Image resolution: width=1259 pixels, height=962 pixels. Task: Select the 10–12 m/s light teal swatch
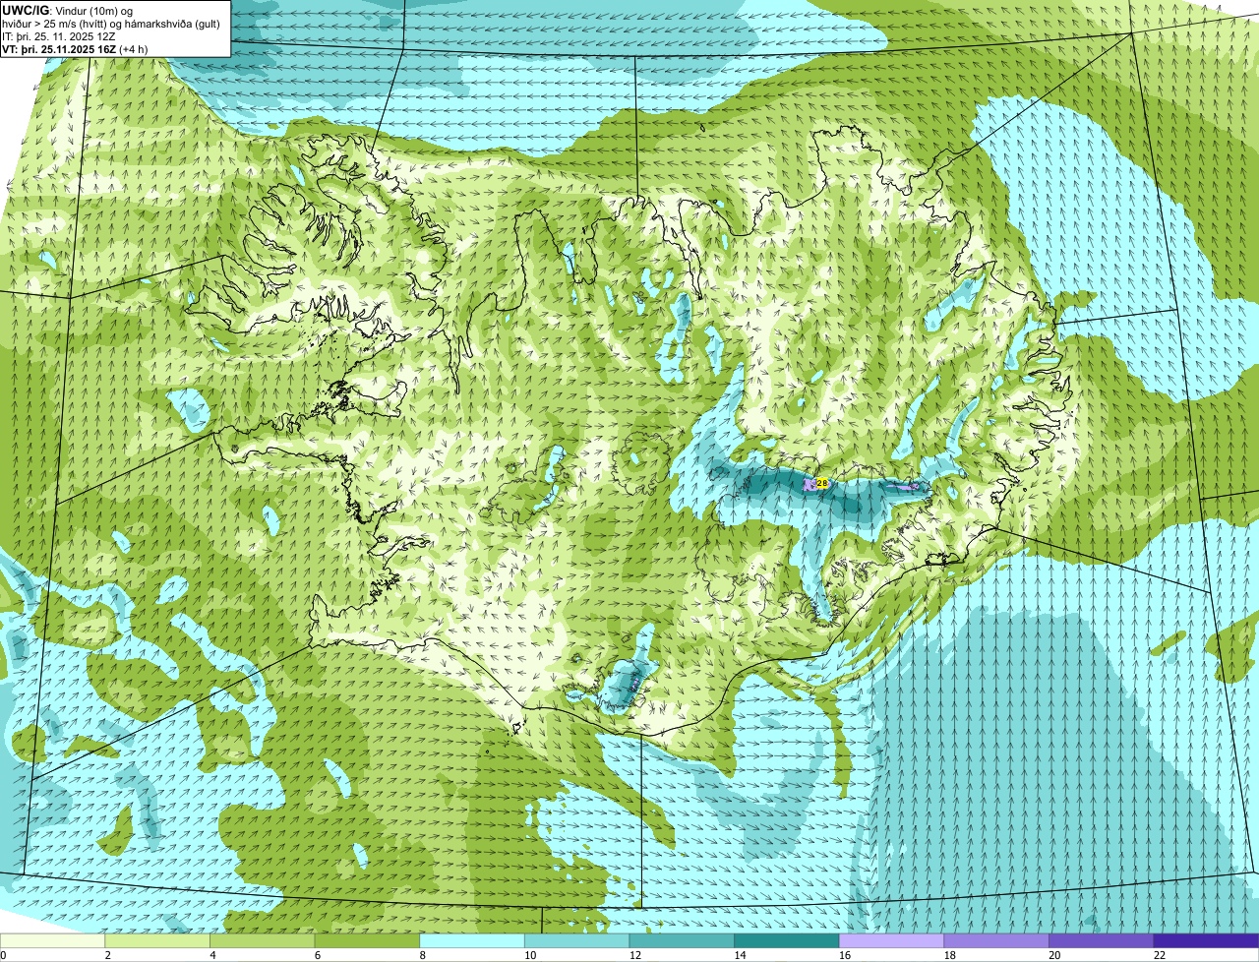coord(577,940)
